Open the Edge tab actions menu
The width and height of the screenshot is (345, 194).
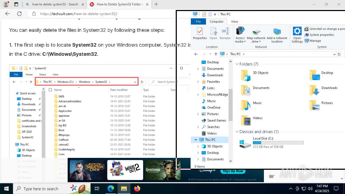click(x=16, y=4)
